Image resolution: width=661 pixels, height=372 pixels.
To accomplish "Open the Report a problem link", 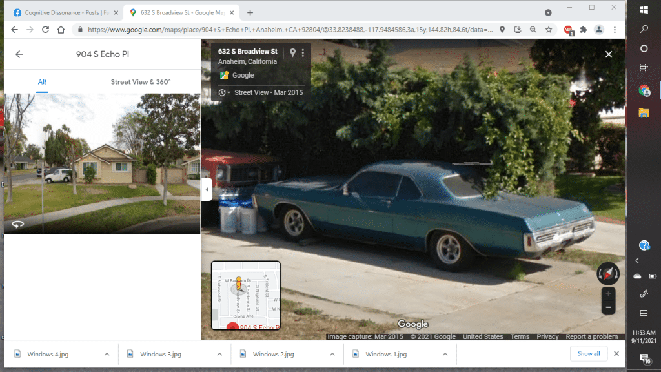I will click(x=592, y=336).
